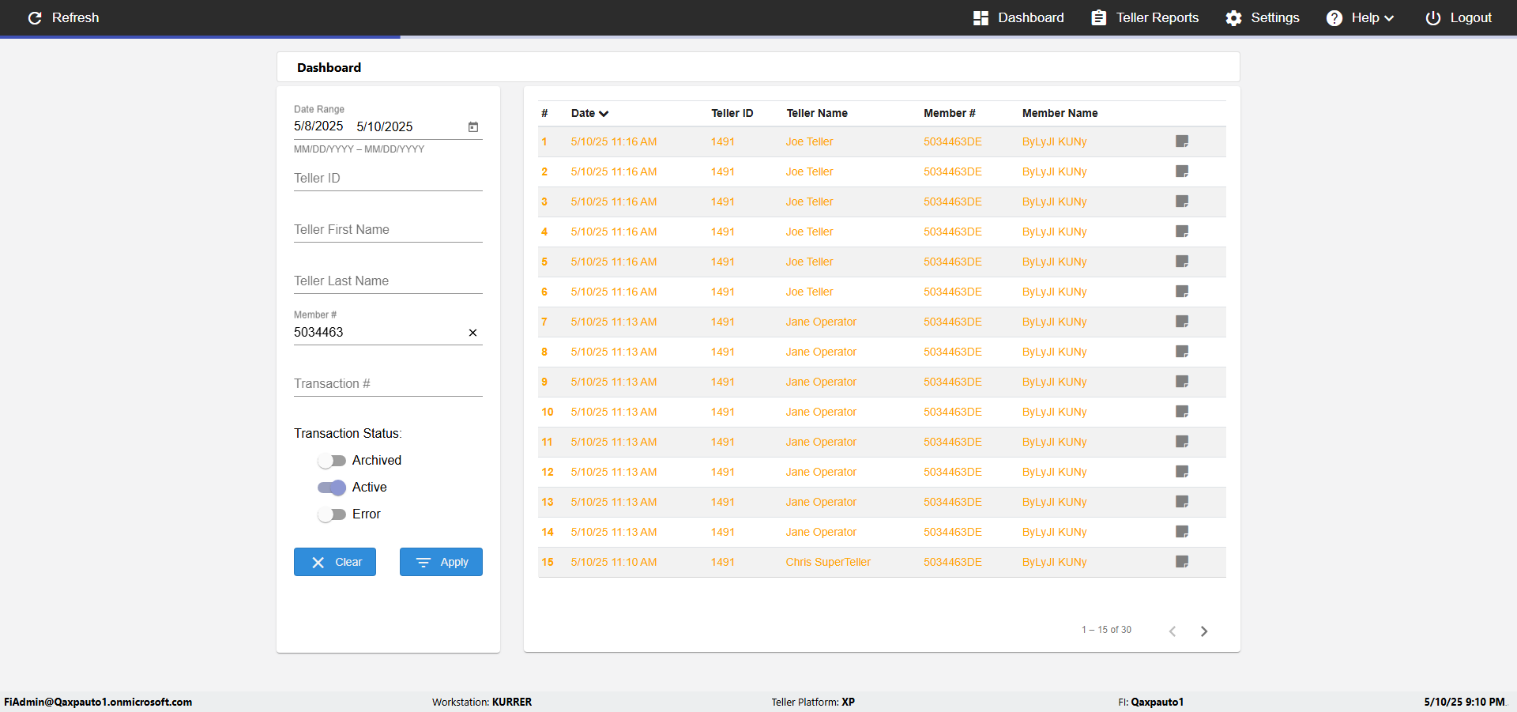The width and height of the screenshot is (1517, 712).
Task: Toggle the Error status switch
Action: click(332, 514)
